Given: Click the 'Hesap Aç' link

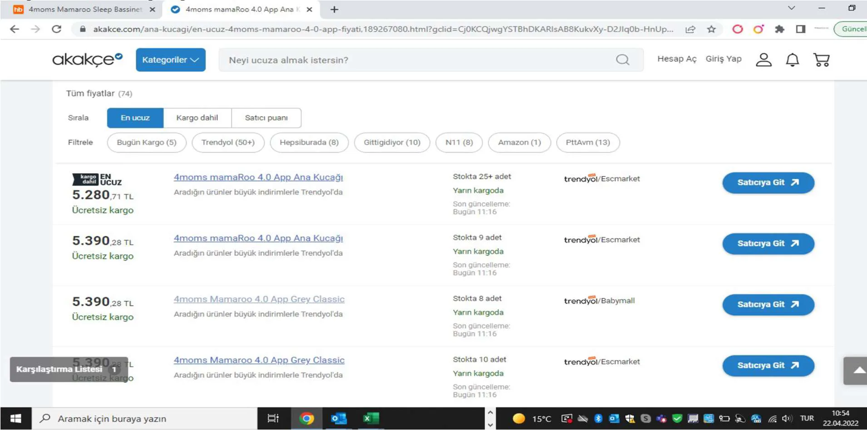Looking at the screenshot, I should (677, 59).
